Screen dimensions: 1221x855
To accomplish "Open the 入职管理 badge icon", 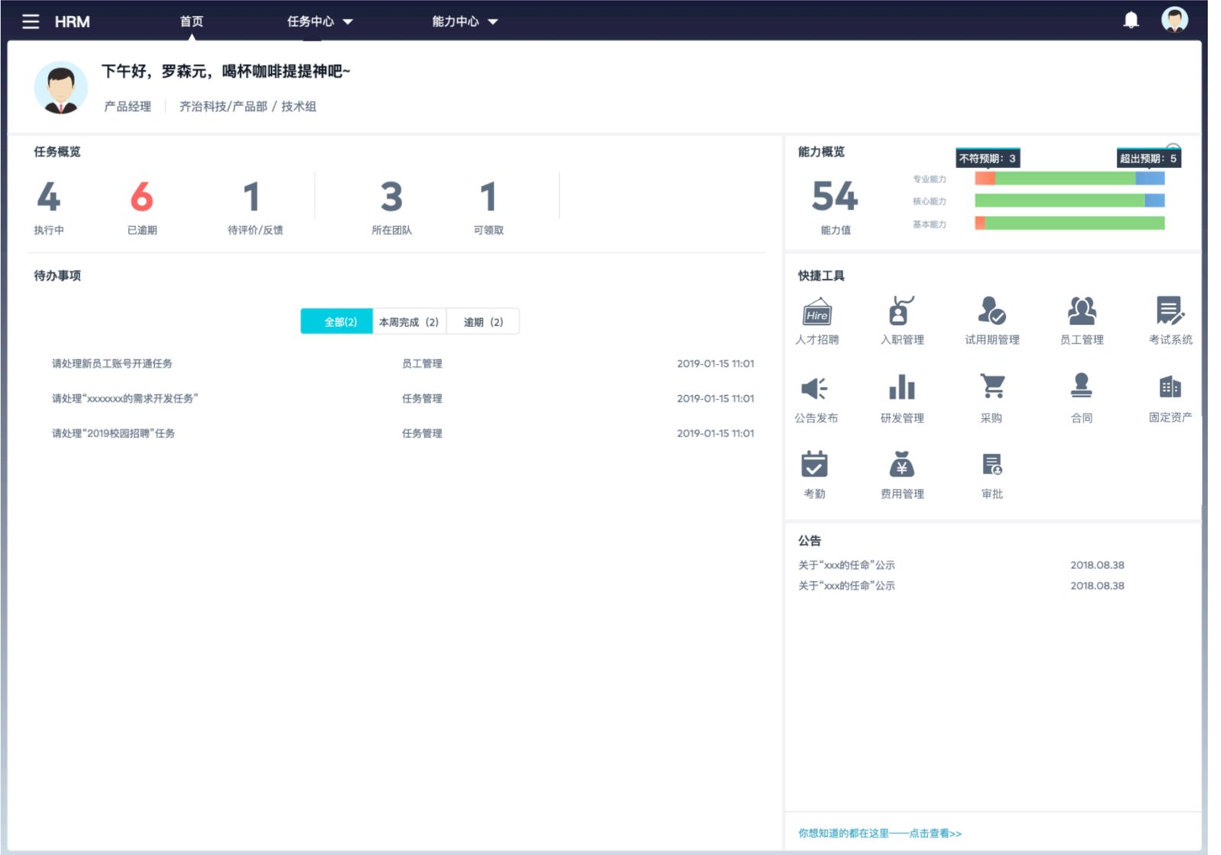I will (901, 311).
